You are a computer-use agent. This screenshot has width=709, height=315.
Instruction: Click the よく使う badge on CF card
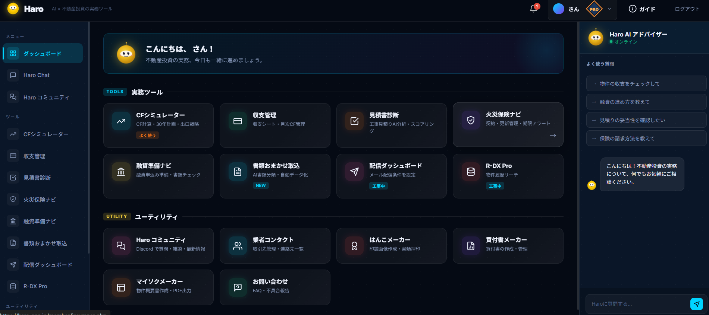click(x=147, y=136)
